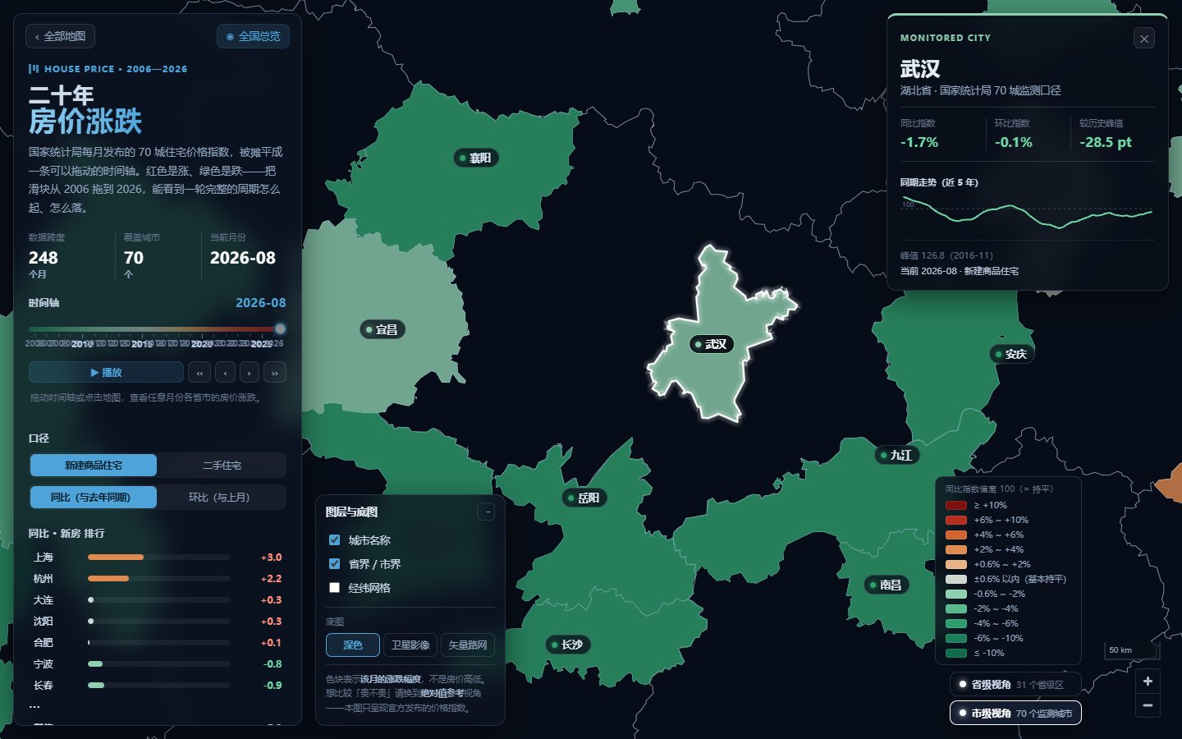Uncheck the 城市名称 layer checkbox
1182x739 pixels.
point(334,539)
